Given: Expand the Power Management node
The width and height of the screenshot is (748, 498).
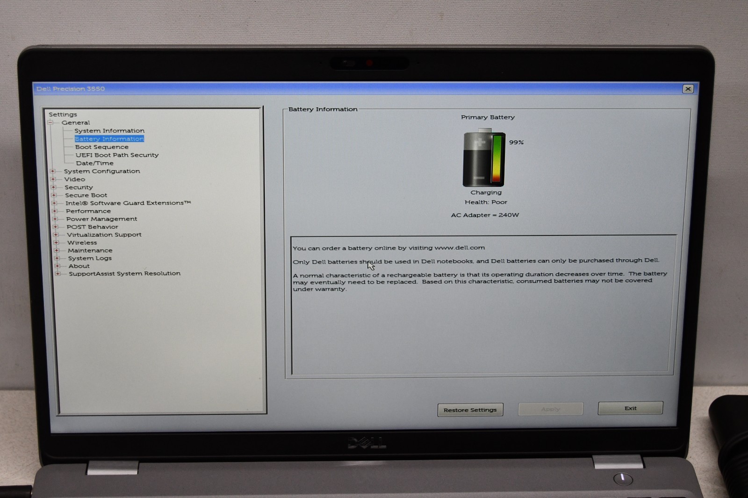Looking at the screenshot, I should click(x=55, y=219).
